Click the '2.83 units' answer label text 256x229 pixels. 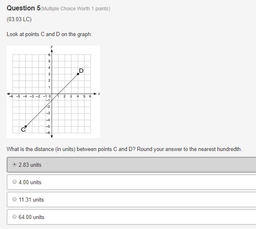pyautogui.click(x=30, y=165)
